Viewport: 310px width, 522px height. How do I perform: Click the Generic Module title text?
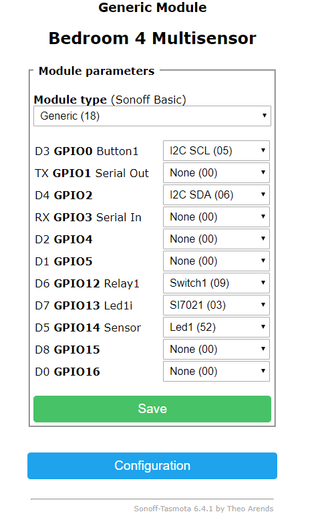[152, 7]
